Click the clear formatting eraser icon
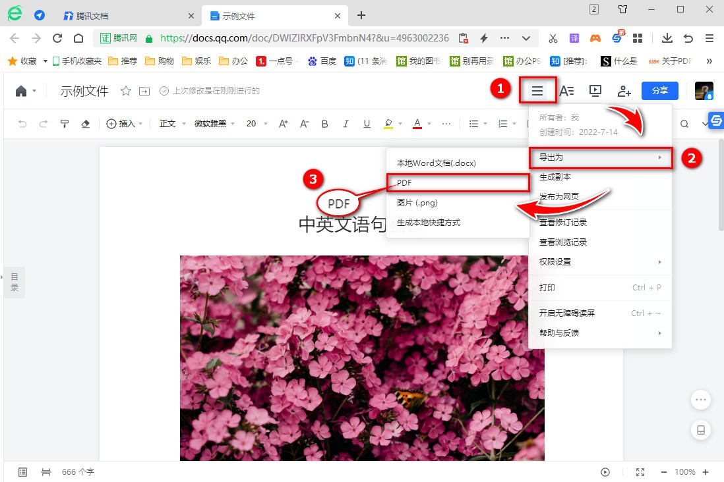 85,123
